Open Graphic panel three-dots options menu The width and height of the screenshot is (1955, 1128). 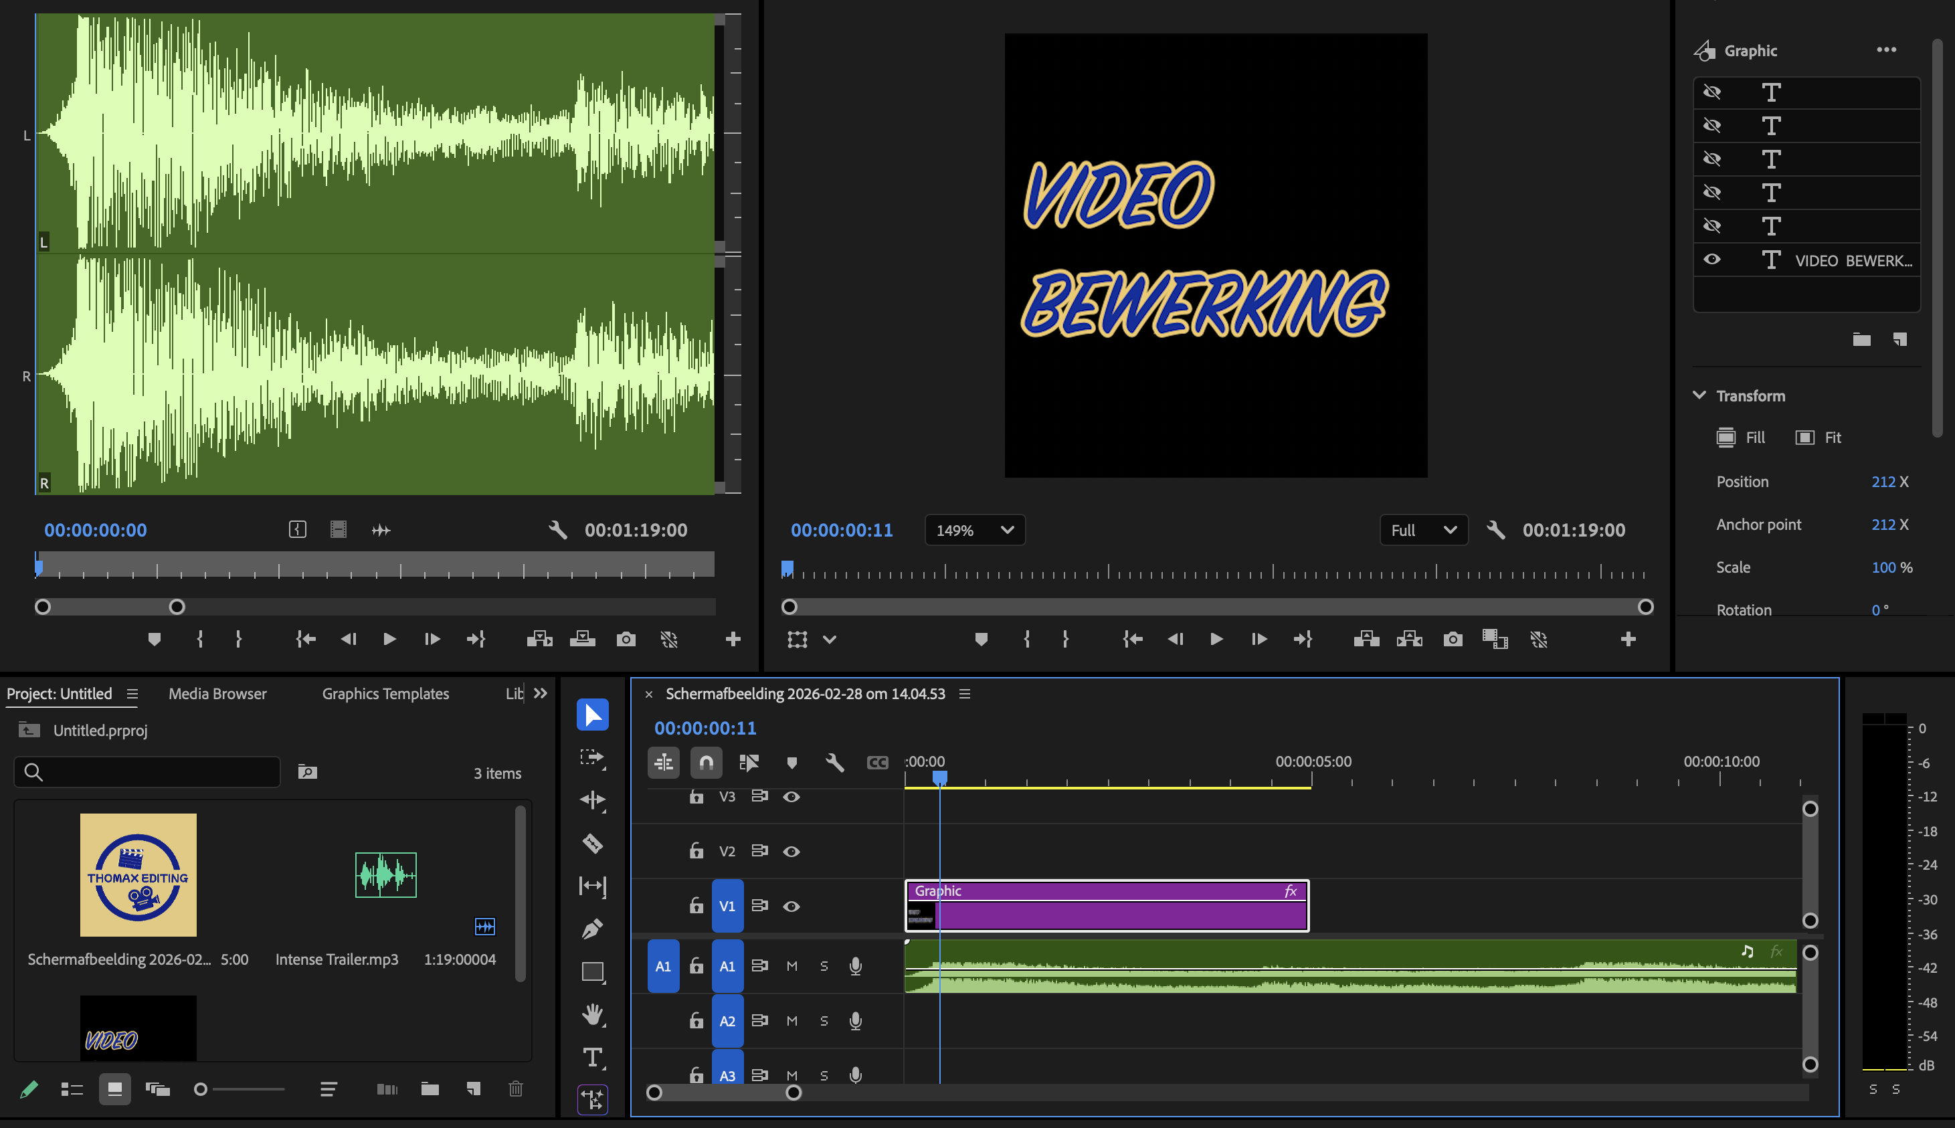[x=1887, y=50]
